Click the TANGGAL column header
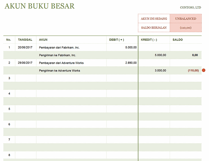 coord(25,40)
